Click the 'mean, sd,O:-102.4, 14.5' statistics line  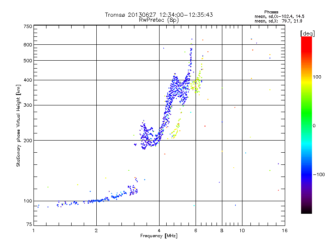point(279,16)
